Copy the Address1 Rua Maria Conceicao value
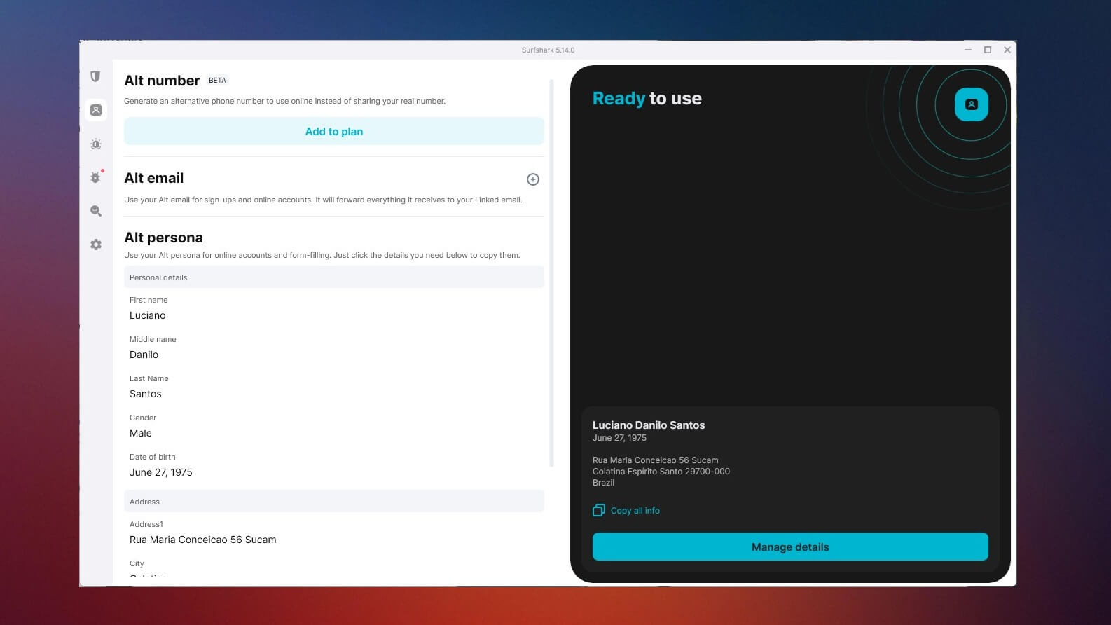 click(203, 540)
